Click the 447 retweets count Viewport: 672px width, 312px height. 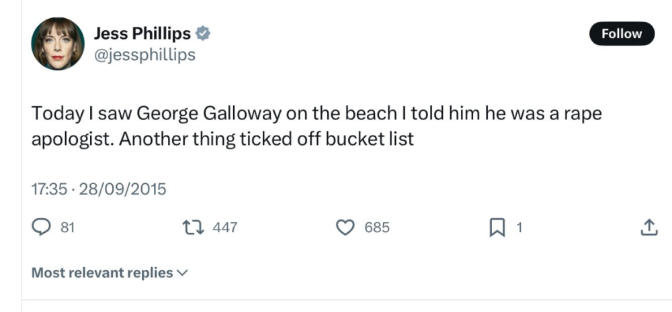point(225,228)
